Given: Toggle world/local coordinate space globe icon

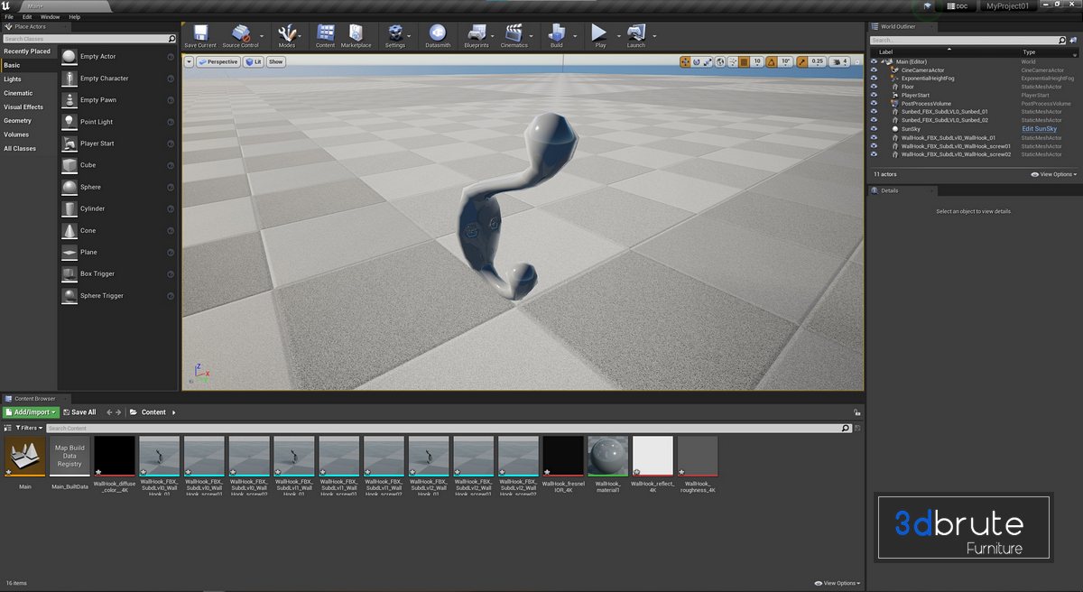Looking at the screenshot, I should (720, 62).
